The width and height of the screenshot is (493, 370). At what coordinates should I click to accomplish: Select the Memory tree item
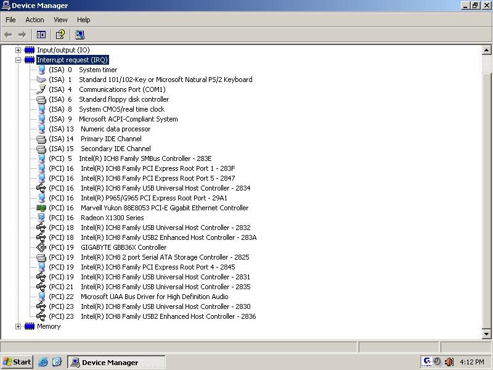49,326
